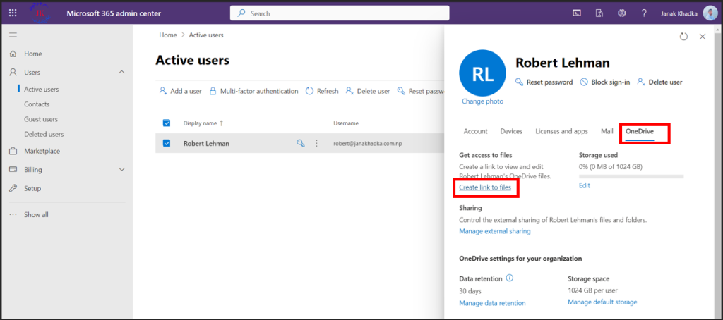The image size is (723, 320).
Task: Click the Setup wrench icon
Action: click(x=13, y=188)
